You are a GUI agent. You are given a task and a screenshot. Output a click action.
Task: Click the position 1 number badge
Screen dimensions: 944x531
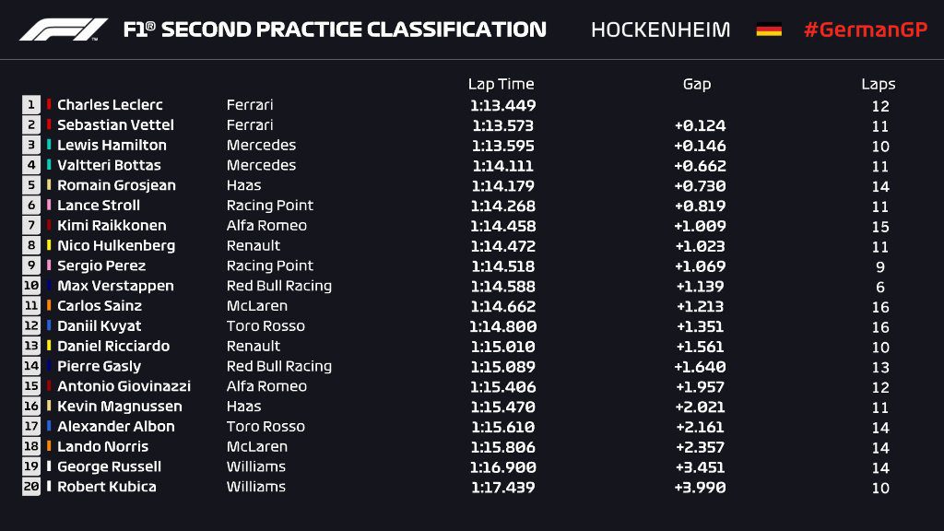coord(31,105)
